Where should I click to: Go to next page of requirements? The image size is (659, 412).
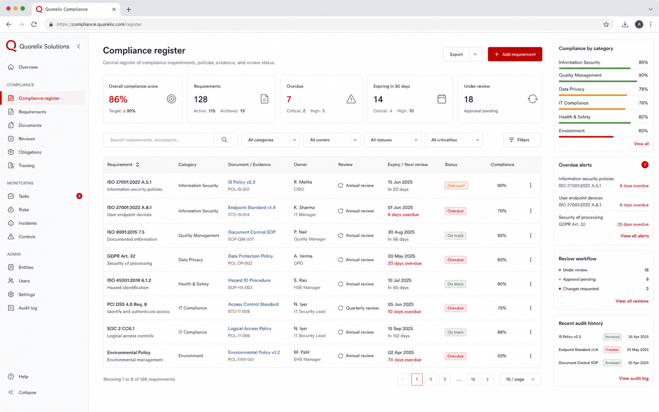click(487, 379)
